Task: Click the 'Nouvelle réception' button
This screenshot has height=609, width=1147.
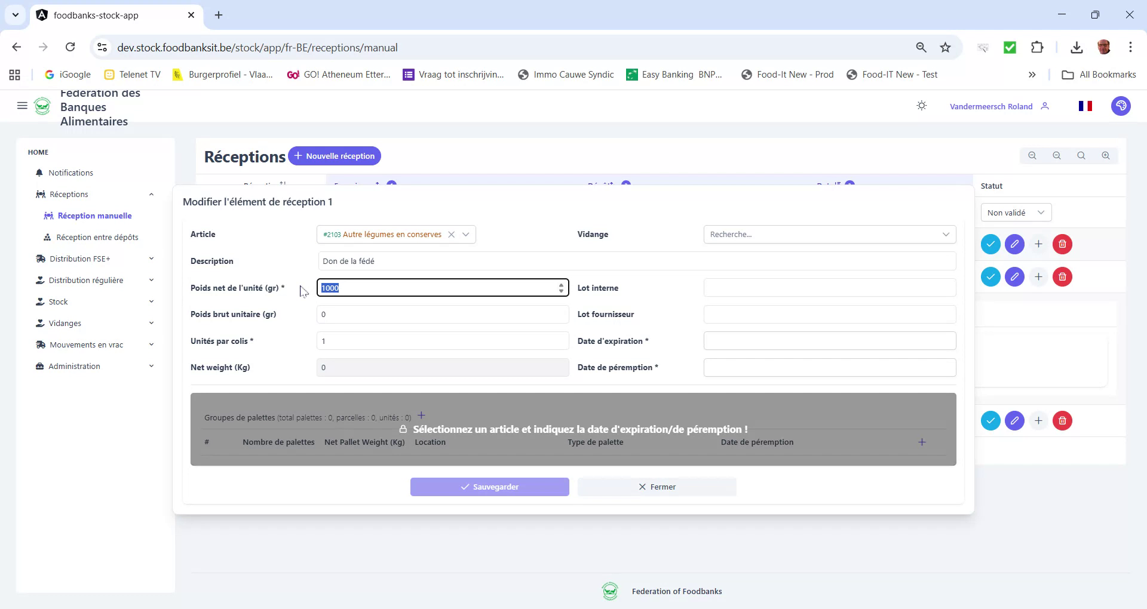Action: coord(335,156)
